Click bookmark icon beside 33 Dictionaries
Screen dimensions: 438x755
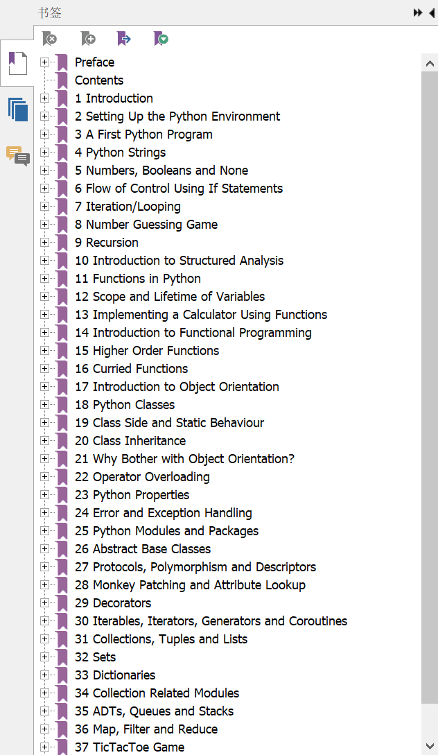pyautogui.click(x=62, y=675)
